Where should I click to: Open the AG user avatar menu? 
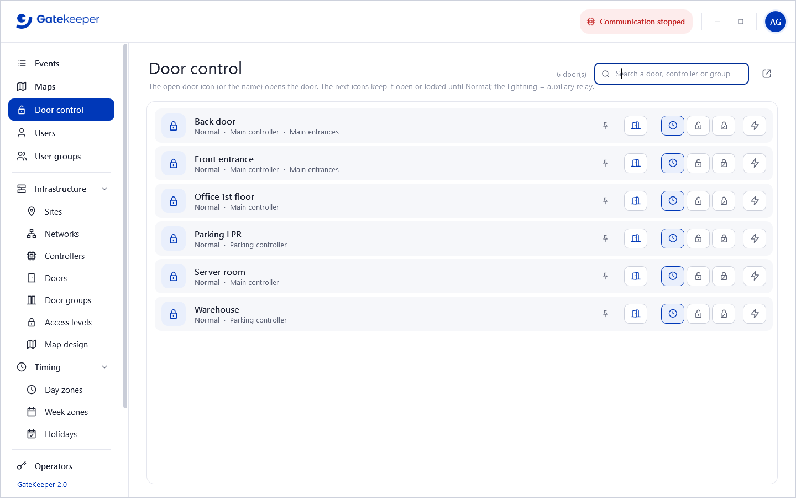point(776,22)
